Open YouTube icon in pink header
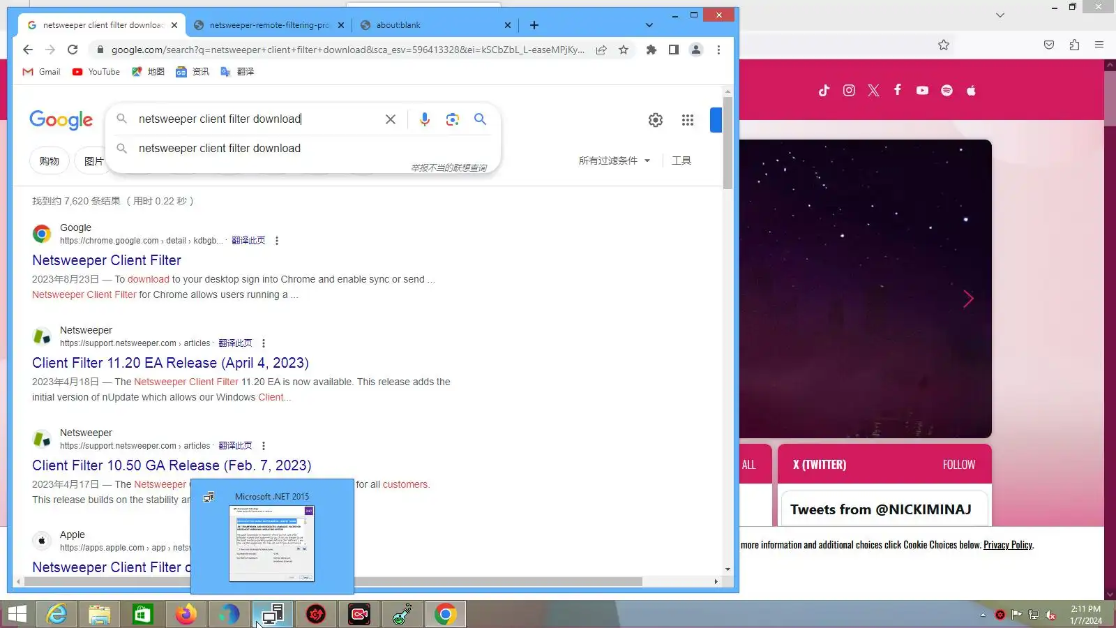The height and width of the screenshot is (628, 1116). click(x=922, y=90)
